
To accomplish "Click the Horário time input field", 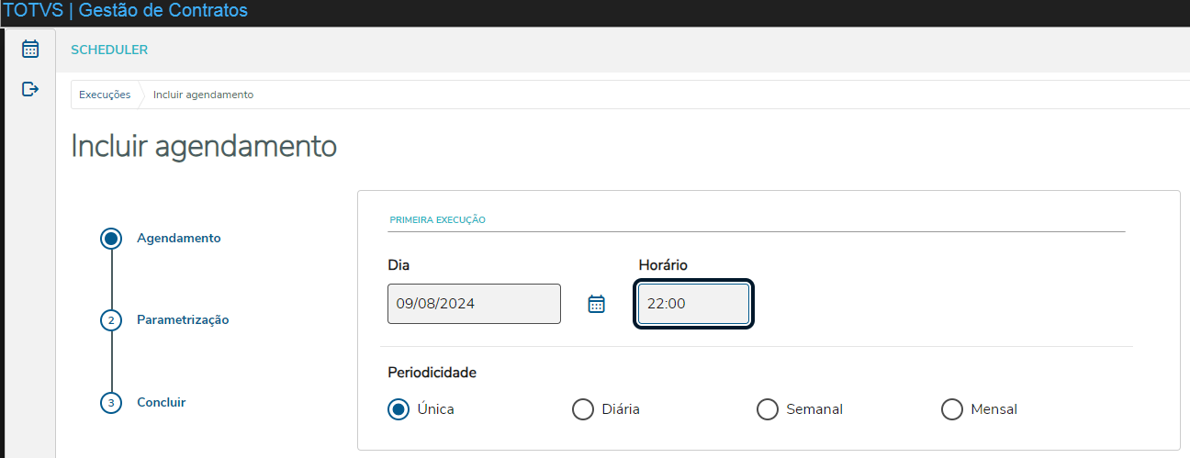I will pos(694,304).
